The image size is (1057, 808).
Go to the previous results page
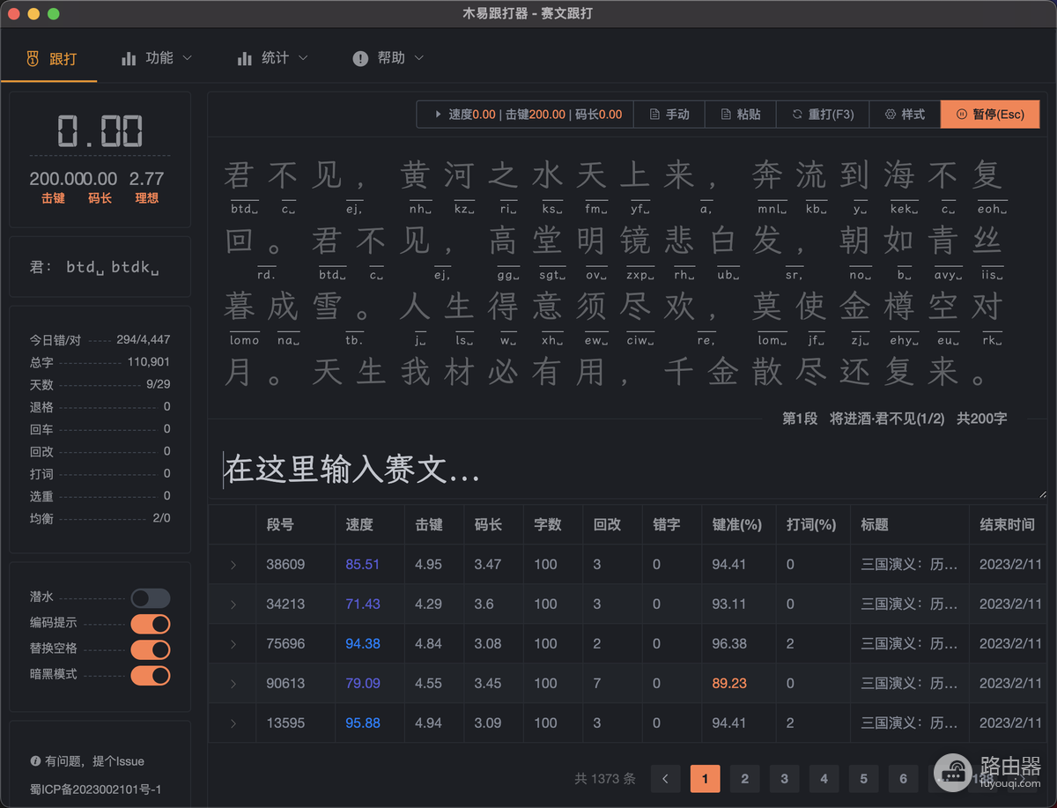666,779
